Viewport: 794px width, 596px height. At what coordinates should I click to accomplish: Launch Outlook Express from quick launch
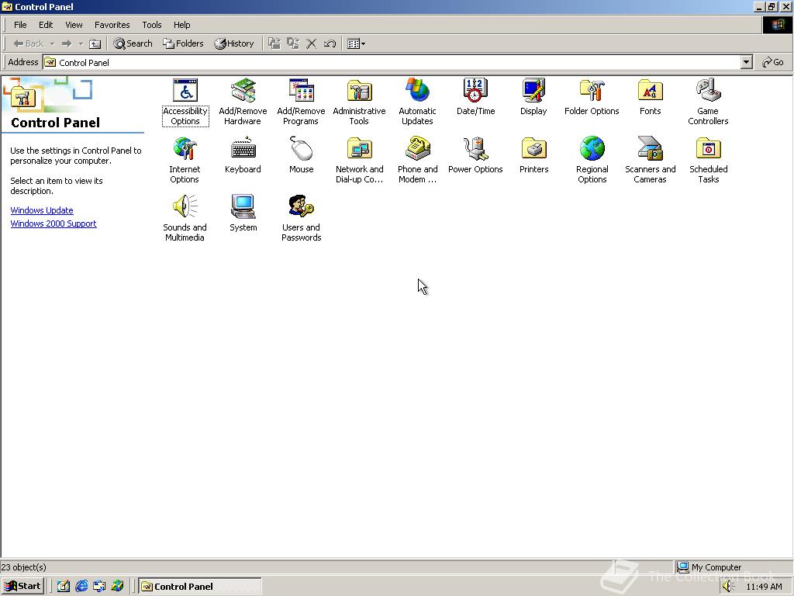99,587
